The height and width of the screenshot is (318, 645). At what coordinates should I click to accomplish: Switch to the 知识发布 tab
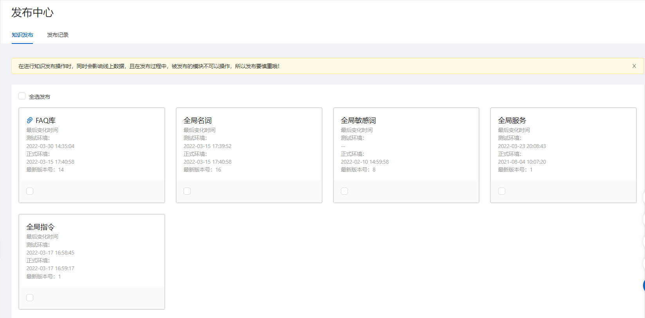[22, 35]
